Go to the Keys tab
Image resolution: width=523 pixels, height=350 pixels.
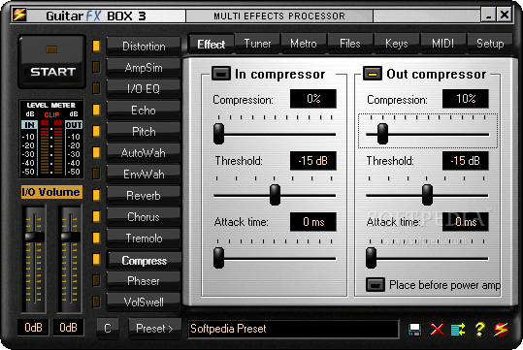(396, 44)
